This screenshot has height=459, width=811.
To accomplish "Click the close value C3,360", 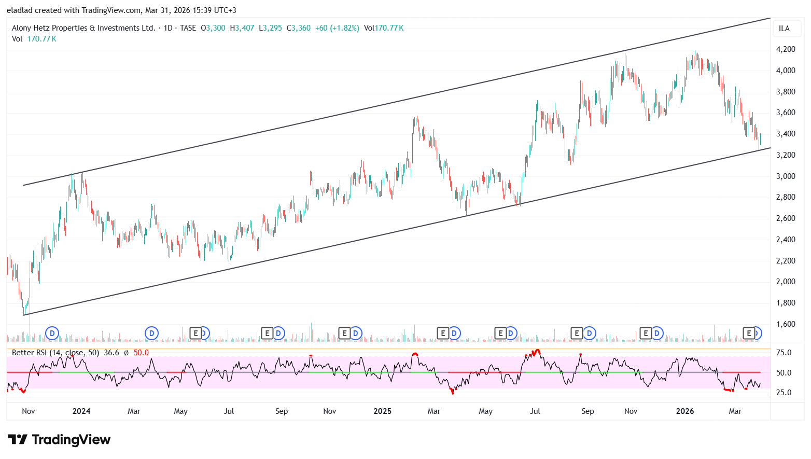I will (299, 28).
